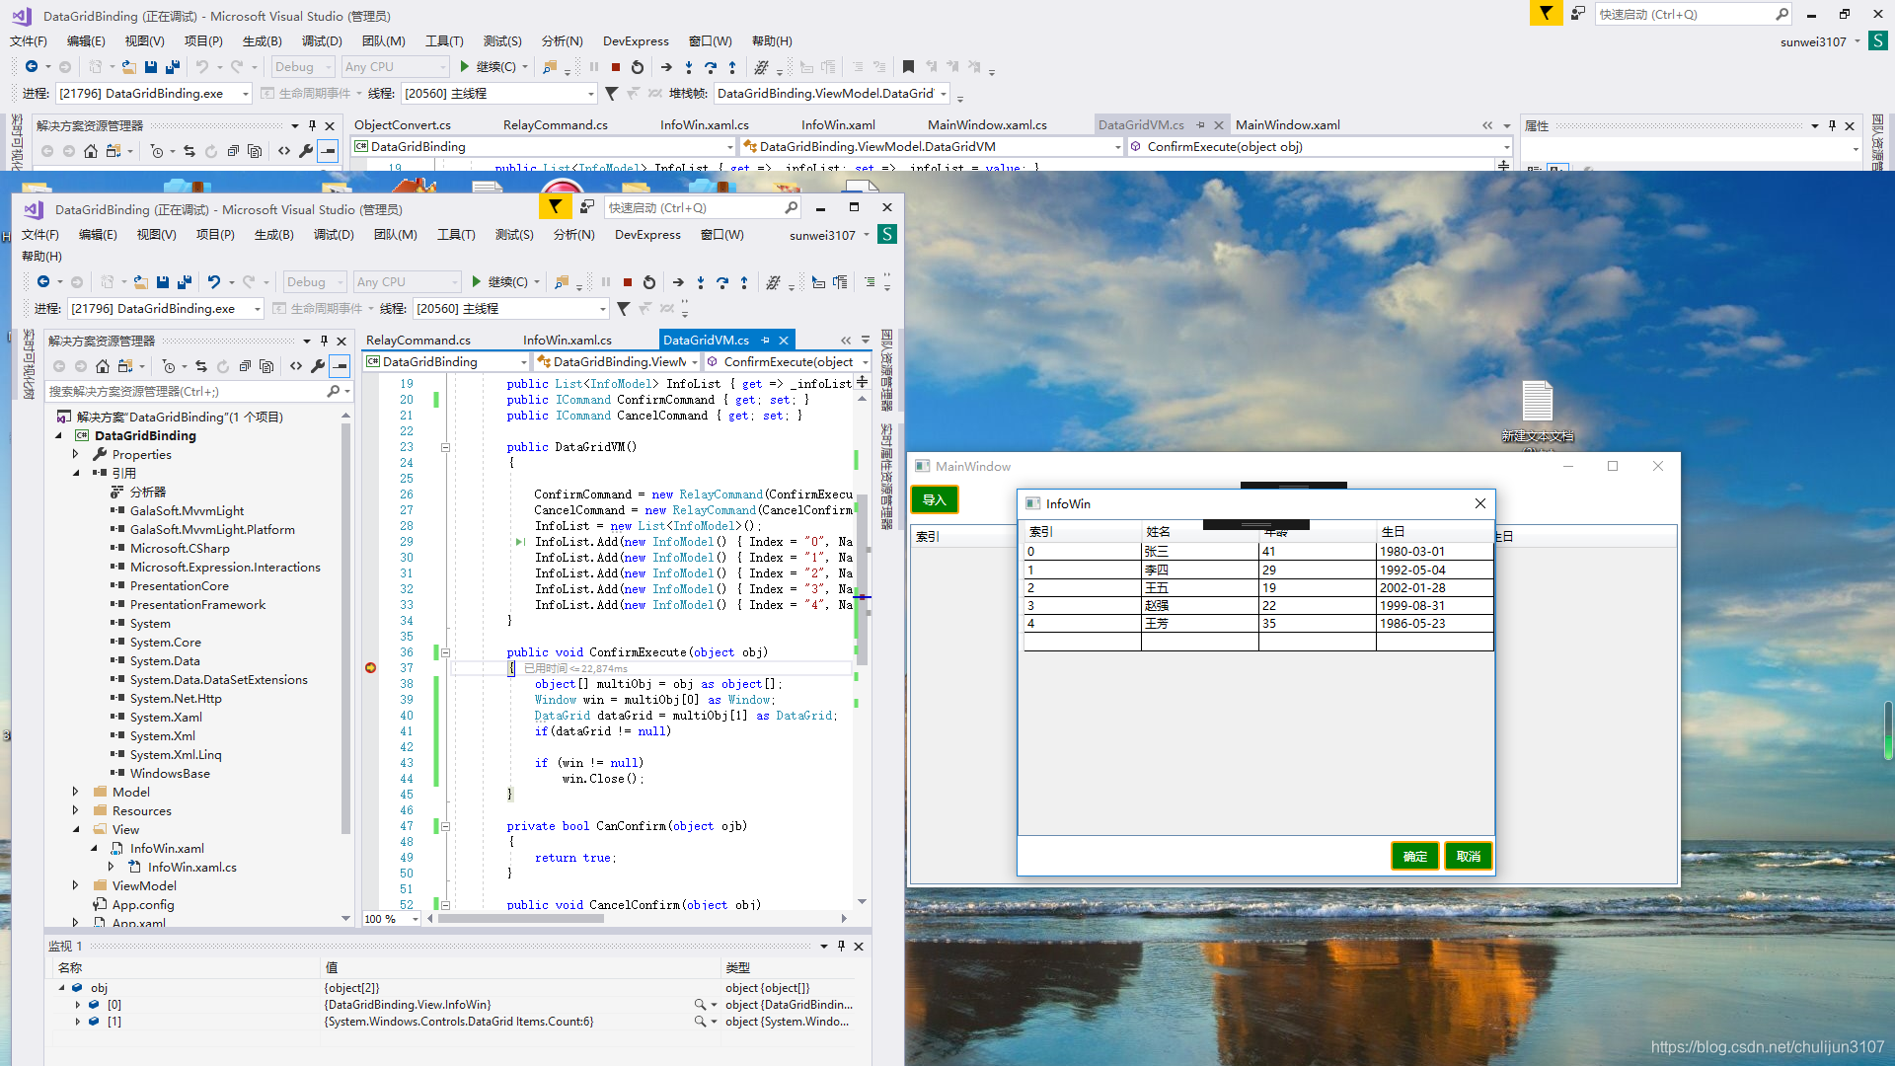Screen dimensions: 1895x1066
Task: Expand the ViewModel folder in Solution Explorer tree
Action: click(76, 885)
